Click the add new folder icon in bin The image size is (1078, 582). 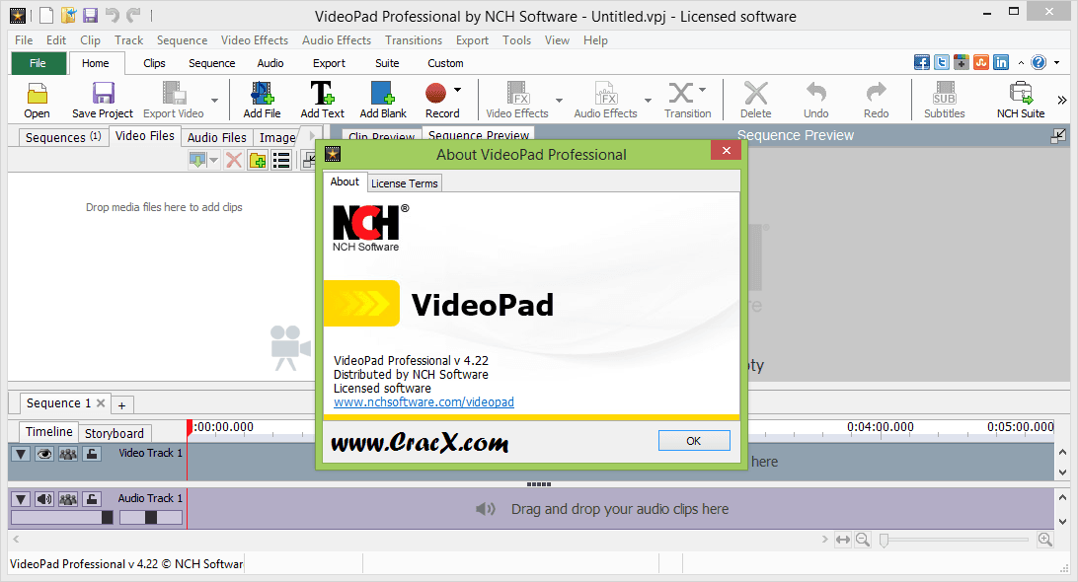tap(258, 160)
